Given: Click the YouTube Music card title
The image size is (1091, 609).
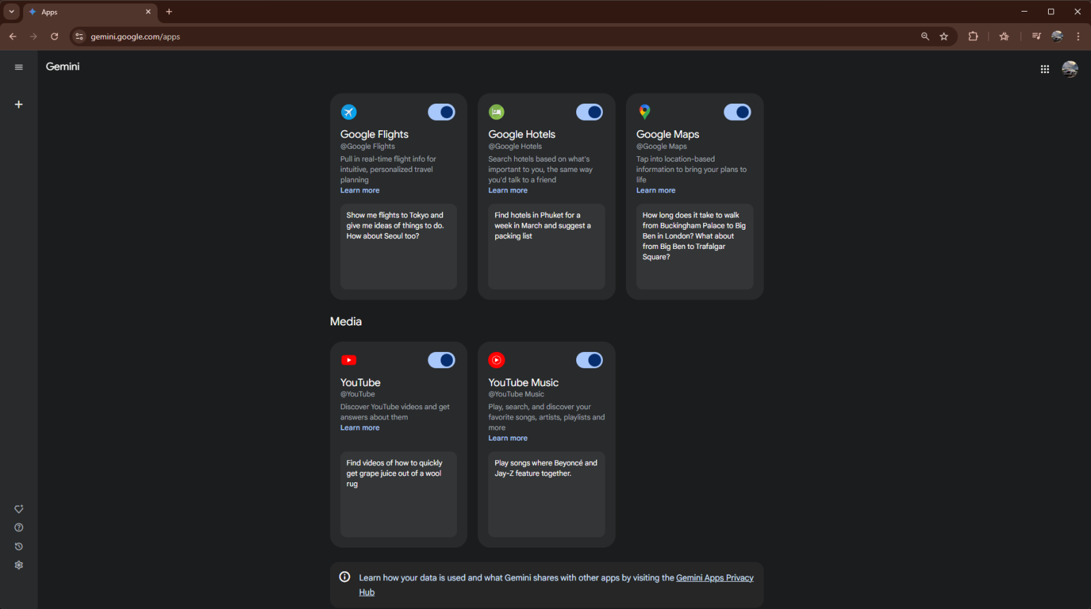Looking at the screenshot, I should click(x=523, y=383).
